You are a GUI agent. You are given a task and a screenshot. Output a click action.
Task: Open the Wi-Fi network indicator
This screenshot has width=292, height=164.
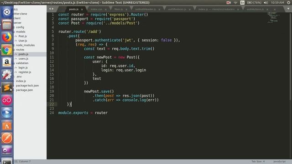(235, 3)
